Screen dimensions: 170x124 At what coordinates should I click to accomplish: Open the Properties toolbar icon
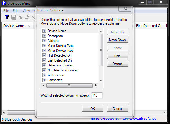[27, 17]
